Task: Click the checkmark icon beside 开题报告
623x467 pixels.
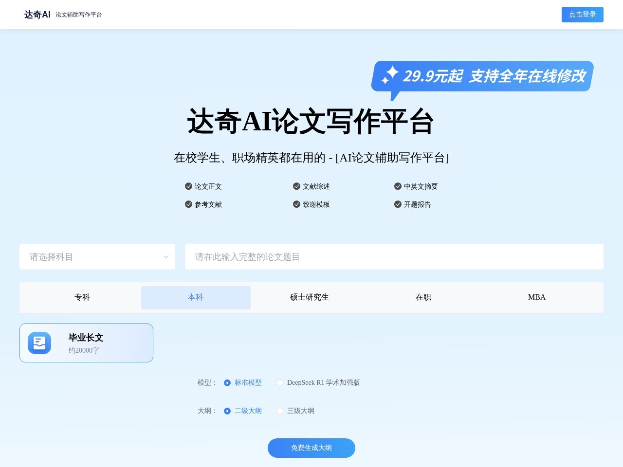Action: [398, 204]
